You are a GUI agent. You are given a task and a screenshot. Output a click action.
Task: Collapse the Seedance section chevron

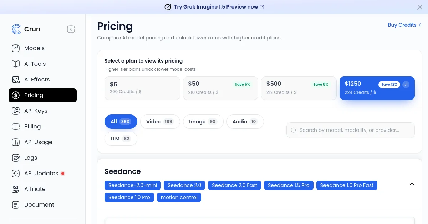(x=412, y=184)
